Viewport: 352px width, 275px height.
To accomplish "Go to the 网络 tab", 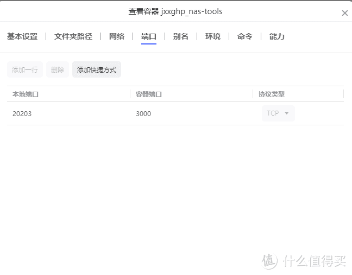I will point(117,36).
